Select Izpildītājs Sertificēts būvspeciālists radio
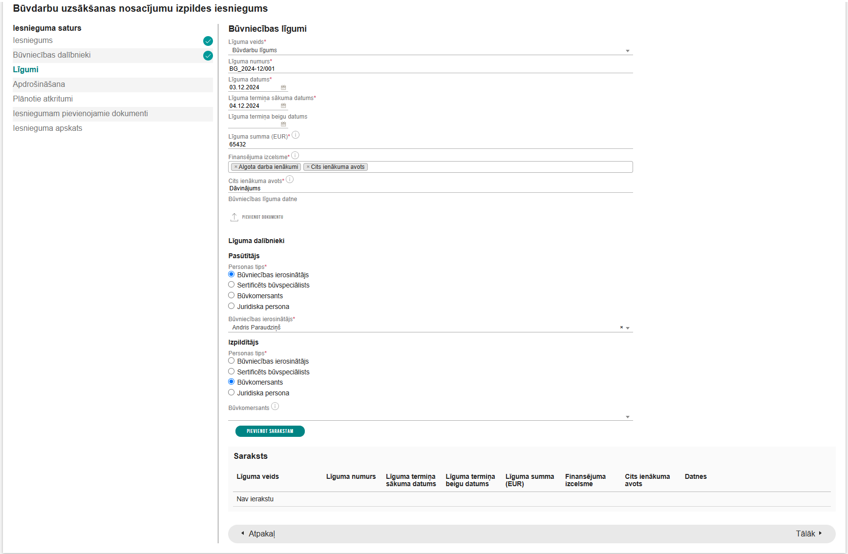 click(232, 371)
